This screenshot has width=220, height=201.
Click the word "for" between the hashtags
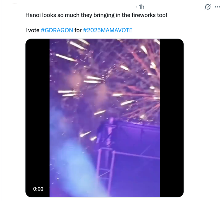pos(78,30)
